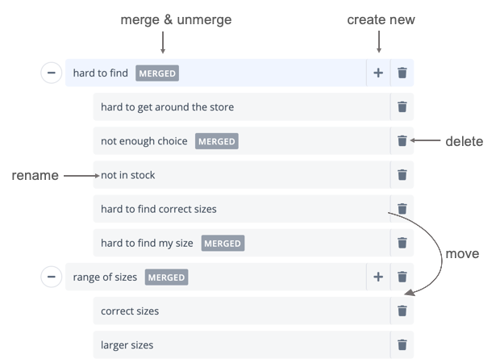Collapse the 'hard to find' group
This screenshot has height=363, width=500.
(51, 73)
